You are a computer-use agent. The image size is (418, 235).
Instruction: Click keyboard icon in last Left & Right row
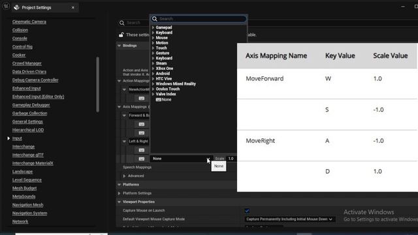pos(142,159)
